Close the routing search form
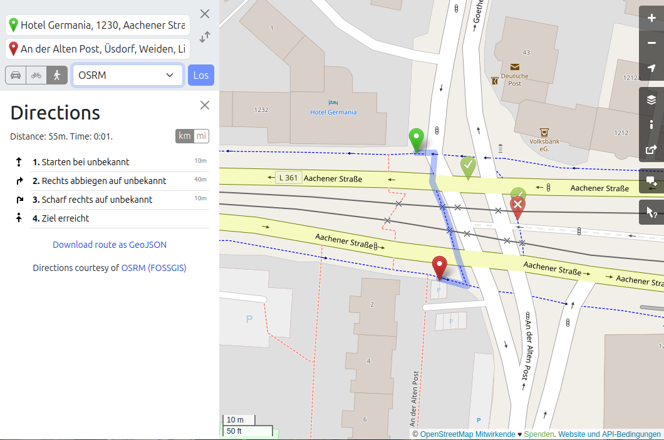The image size is (664, 440). (205, 14)
